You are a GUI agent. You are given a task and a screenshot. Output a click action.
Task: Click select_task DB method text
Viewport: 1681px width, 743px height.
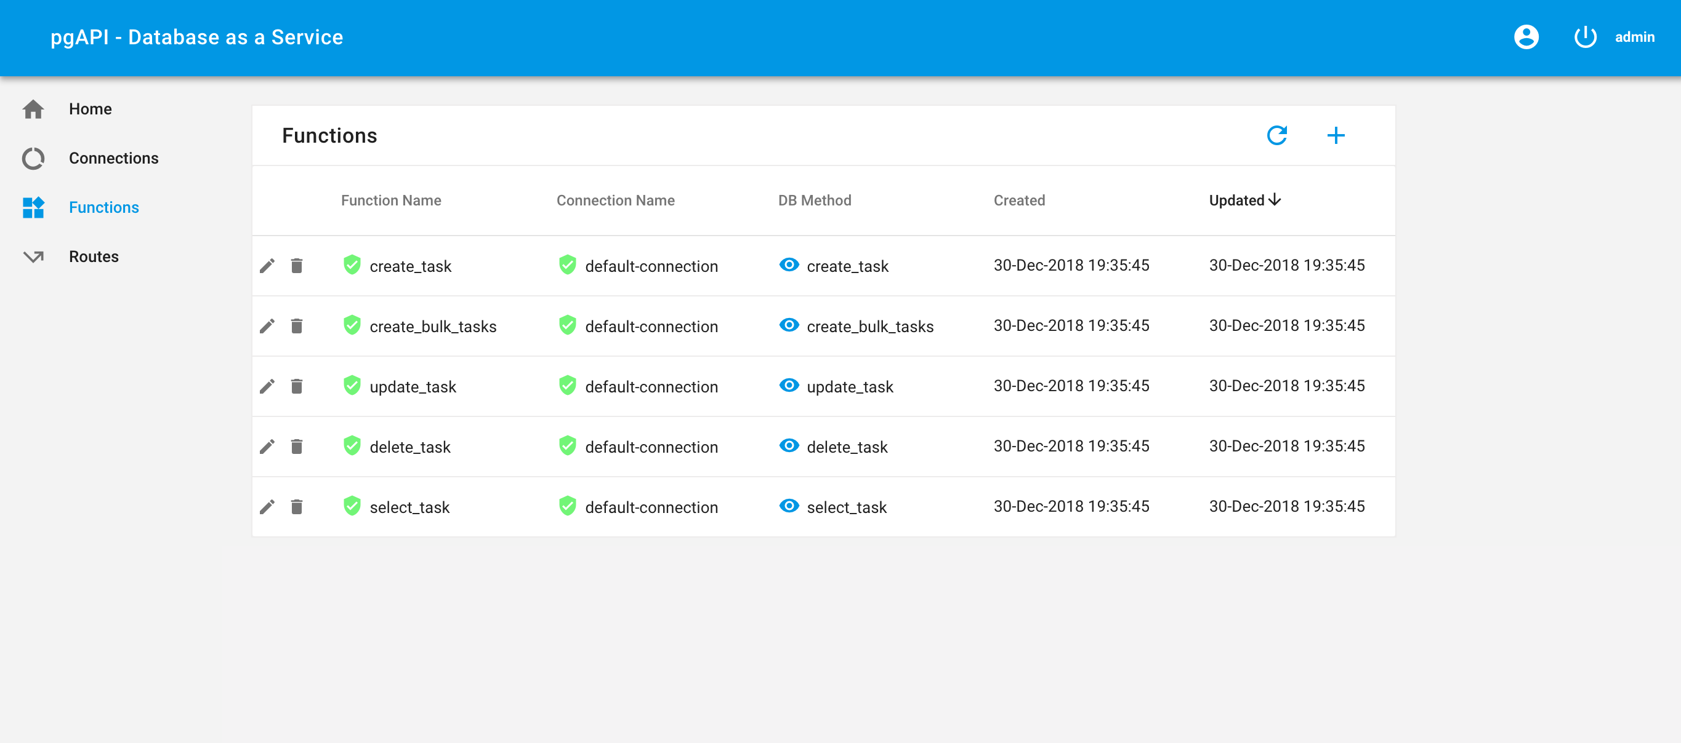coord(847,507)
